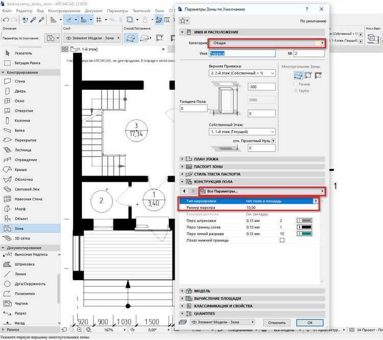Image resolution: width=383 pixels, height=340 pixels.
Task: Open the Собственный Этаж dropdown
Action: click(x=242, y=132)
